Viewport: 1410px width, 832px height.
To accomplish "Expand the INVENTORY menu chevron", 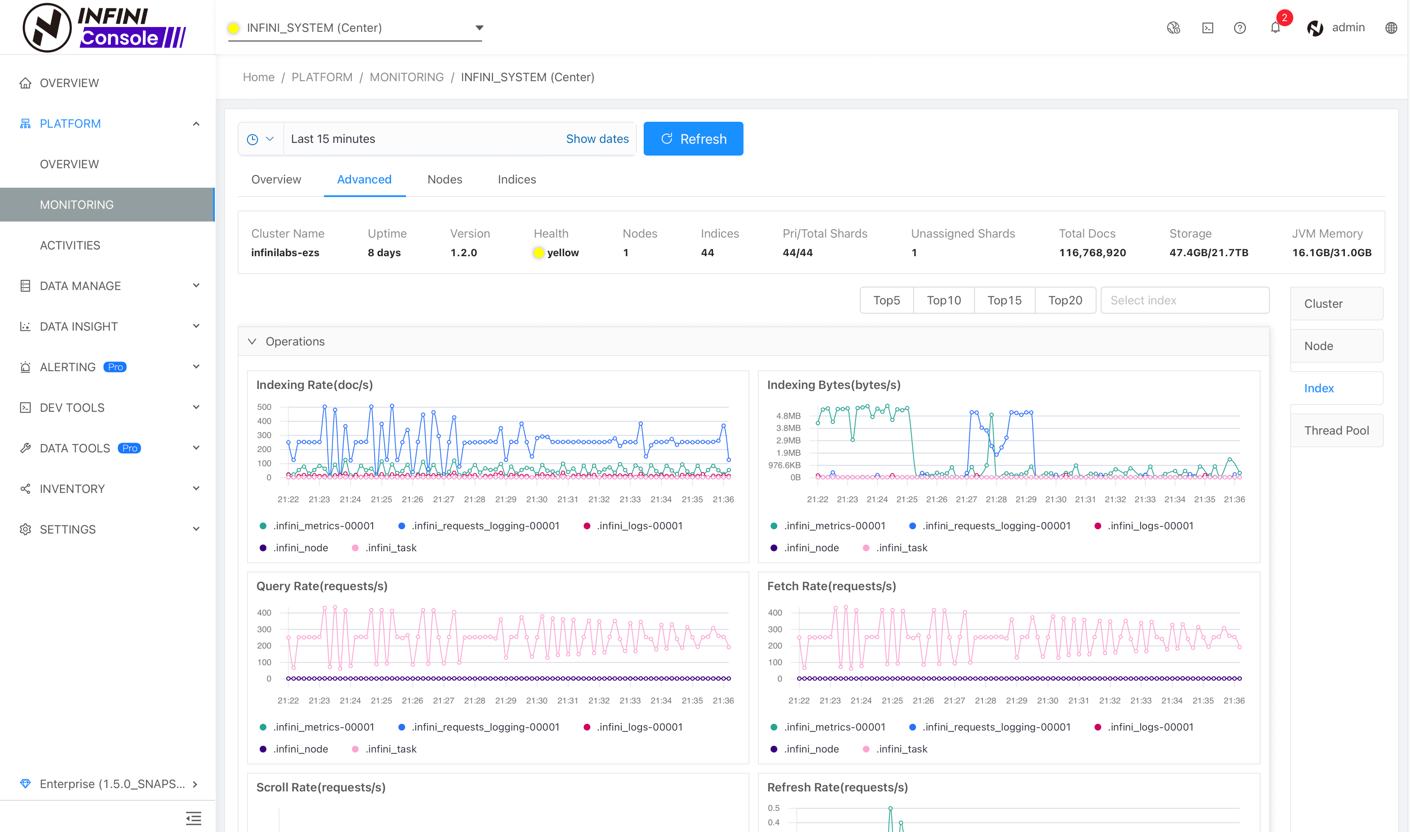I will (x=196, y=488).
